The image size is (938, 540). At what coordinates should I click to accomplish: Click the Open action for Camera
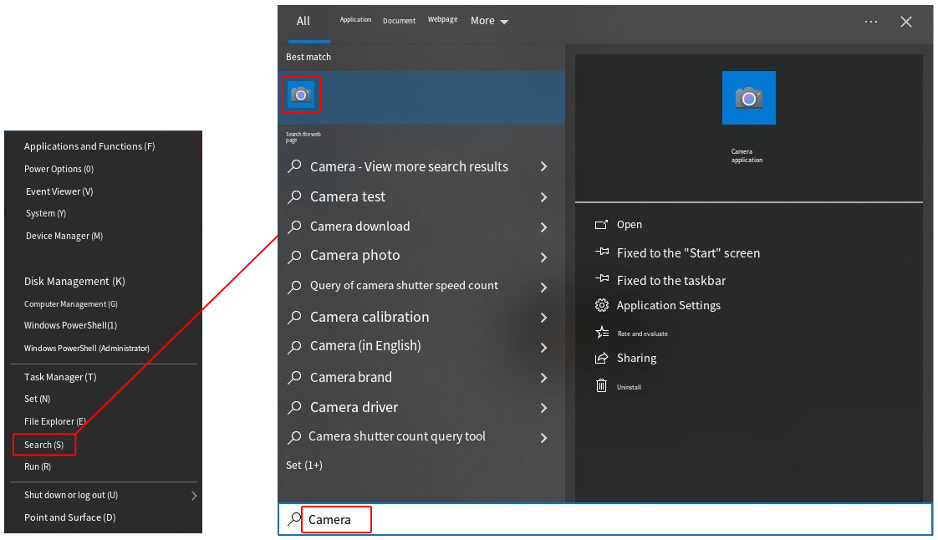tap(630, 225)
